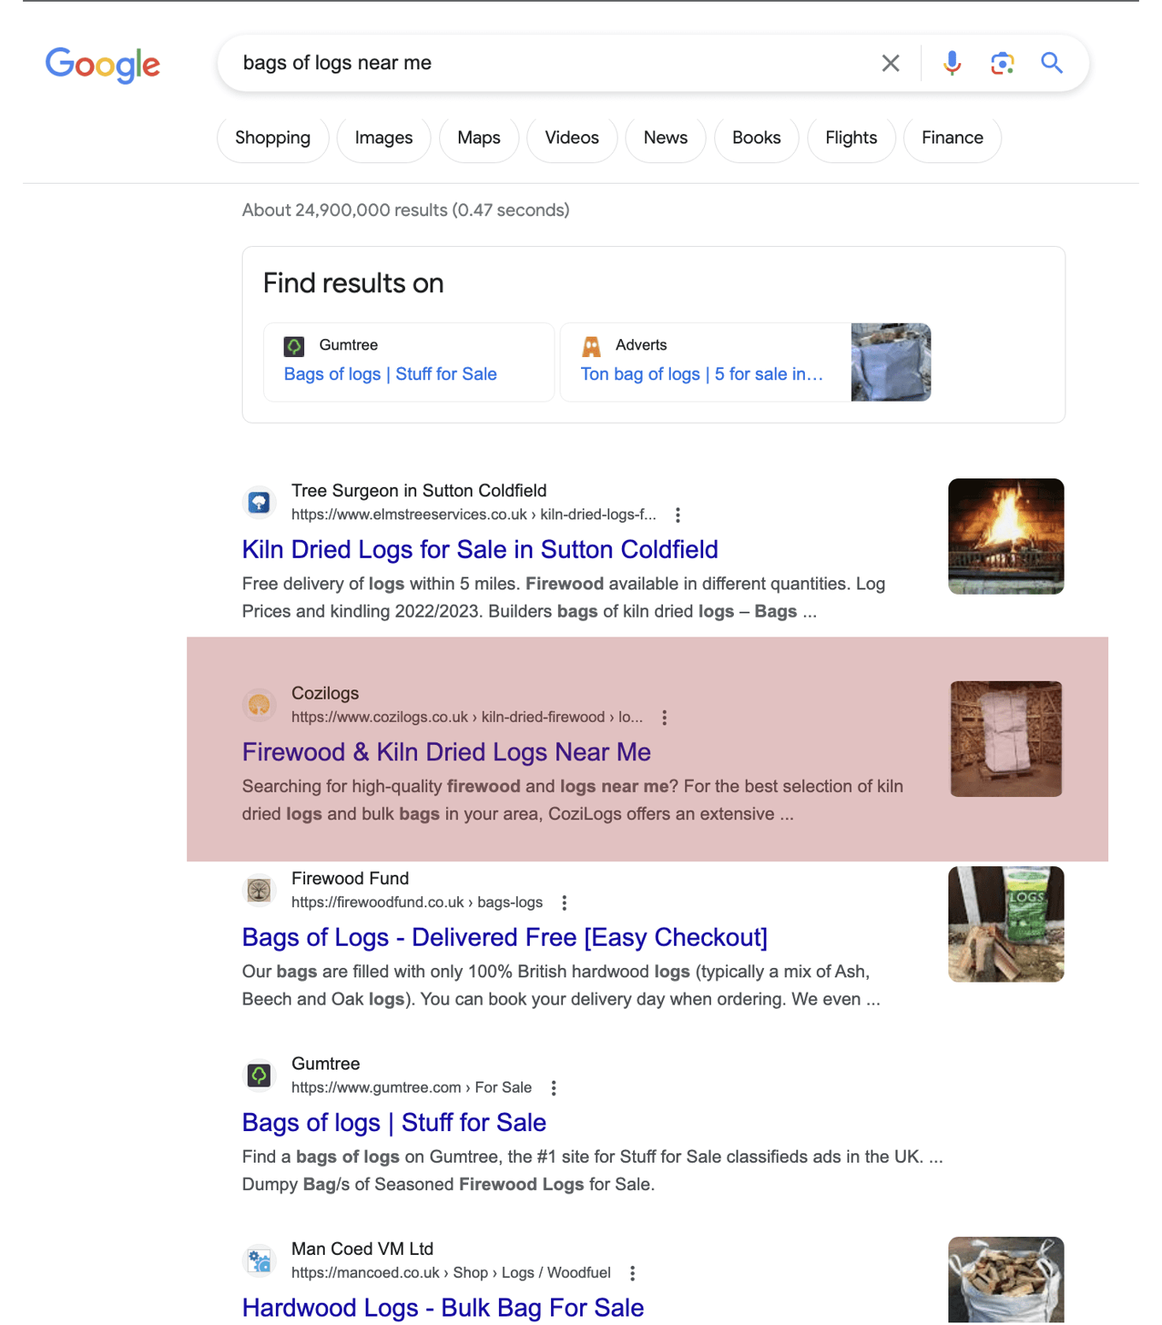Viewport: 1162px width, 1325px height.
Task: Switch to the Books tab
Action: tap(756, 138)
